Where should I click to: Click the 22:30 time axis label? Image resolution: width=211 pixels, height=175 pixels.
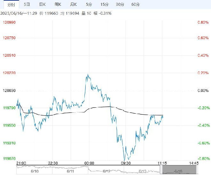coord(53,163)
